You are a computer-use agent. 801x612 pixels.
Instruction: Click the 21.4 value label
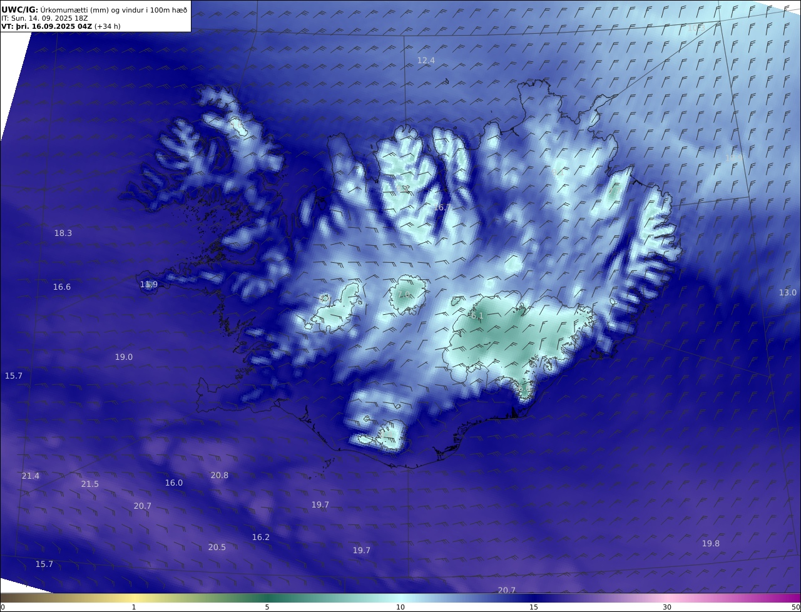tap(31, 476)
